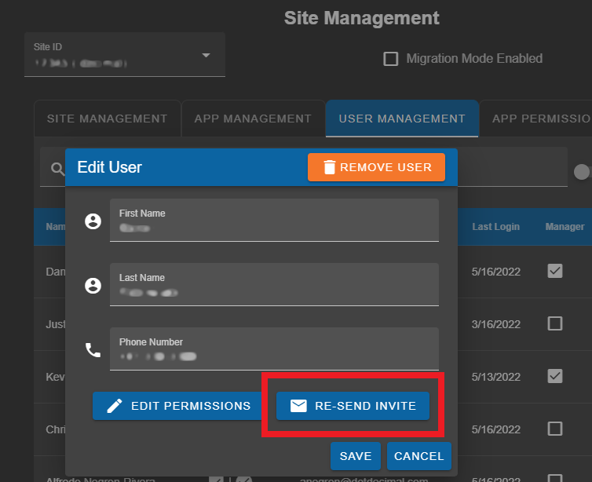Select the App Permissions tab
The image size is (592, 482).
(540, 119)
